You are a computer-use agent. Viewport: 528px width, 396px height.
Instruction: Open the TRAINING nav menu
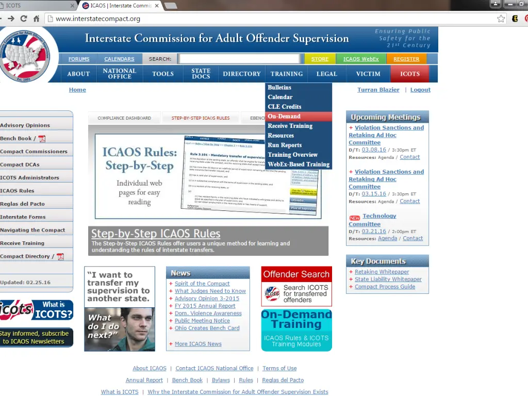click(287, 74)
